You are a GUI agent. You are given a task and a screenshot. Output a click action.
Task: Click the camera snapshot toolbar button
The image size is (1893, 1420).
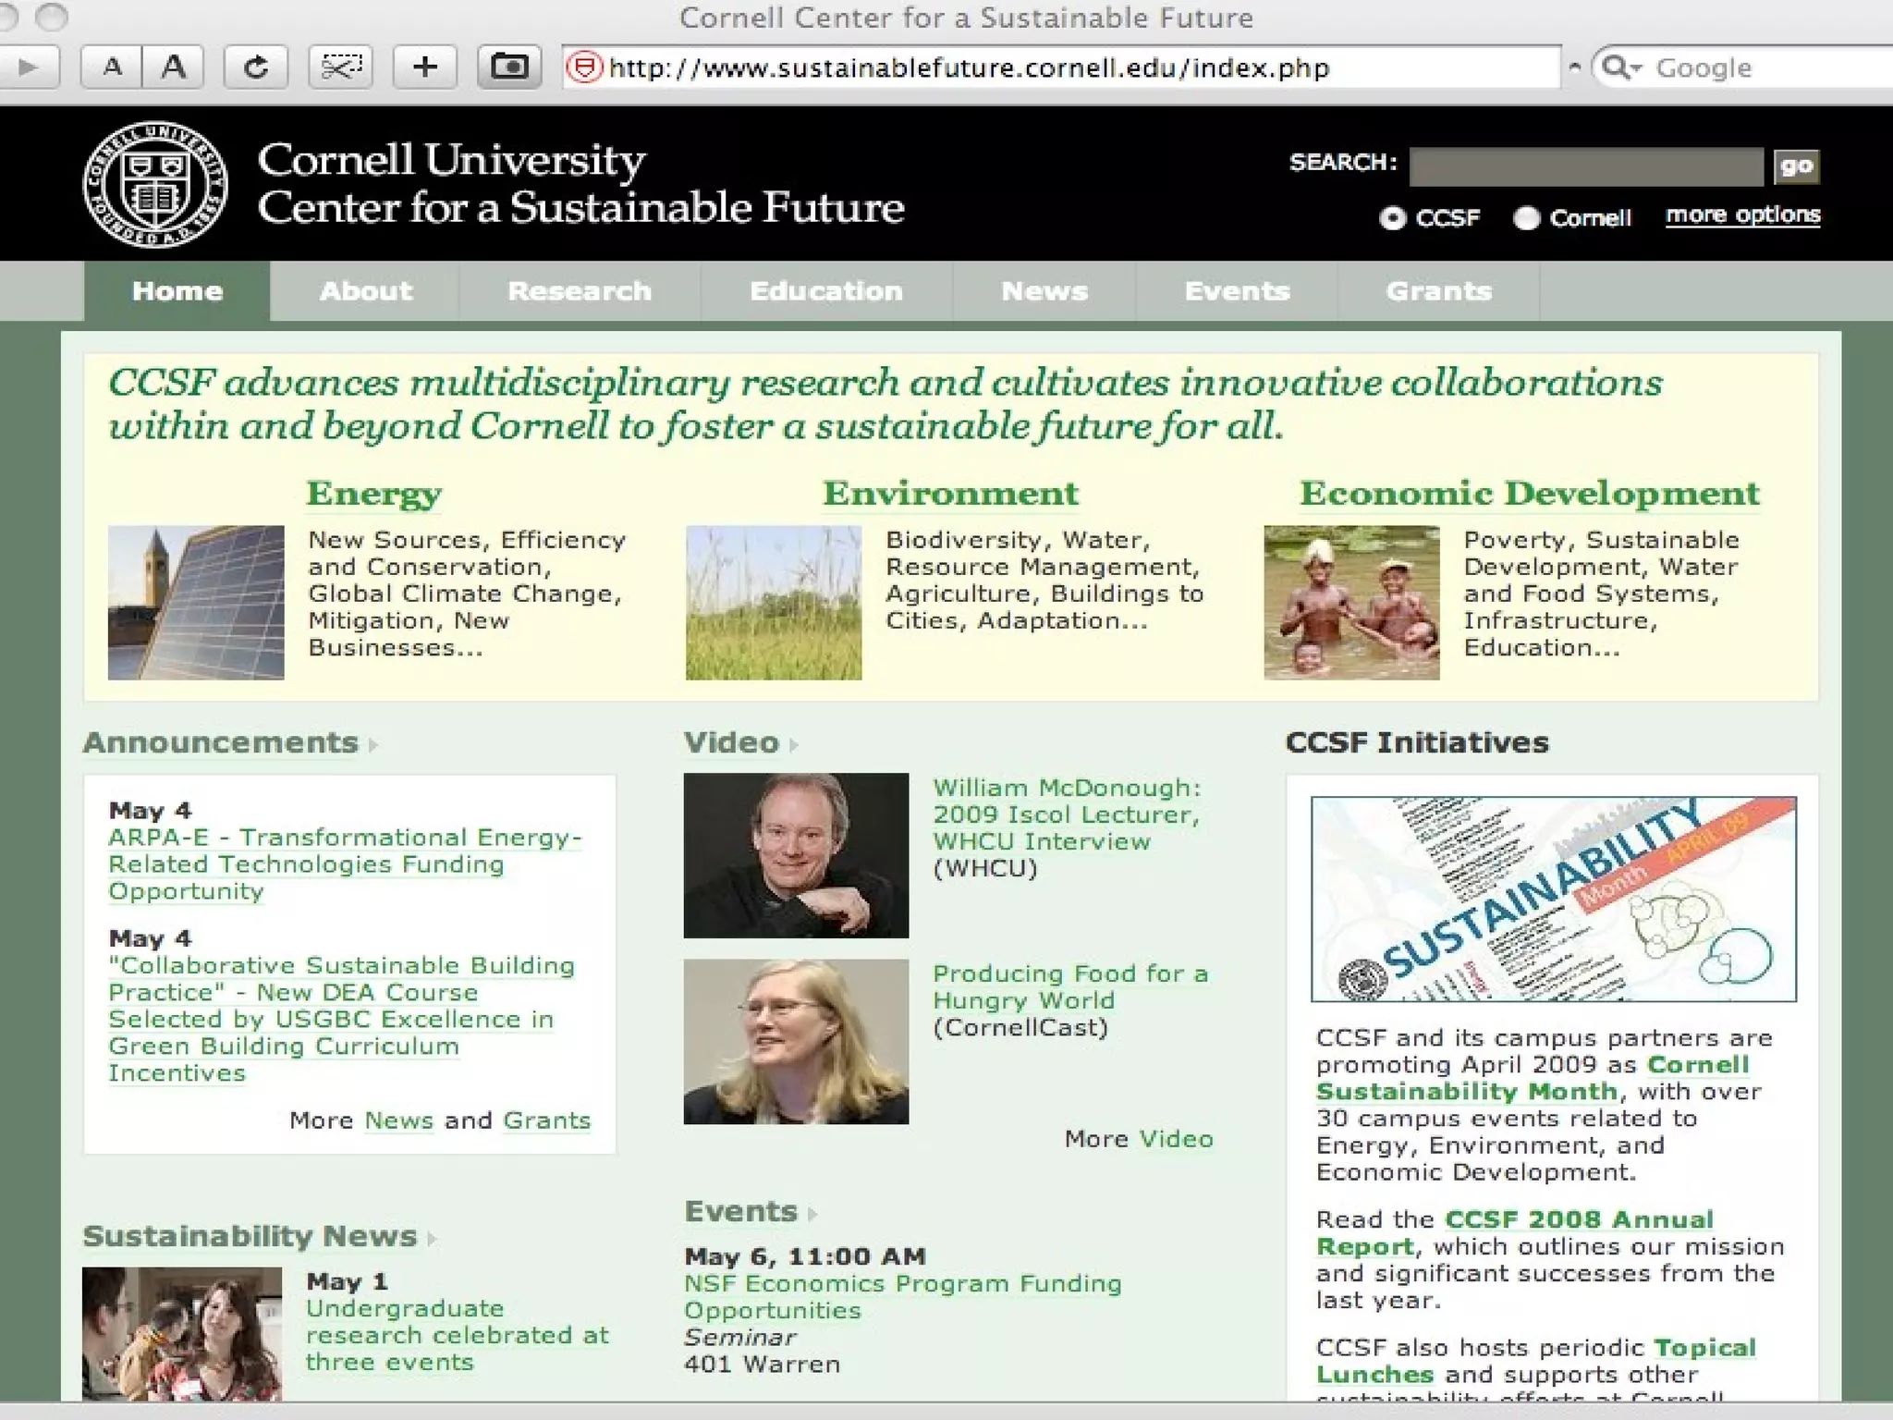click(509, 67)
